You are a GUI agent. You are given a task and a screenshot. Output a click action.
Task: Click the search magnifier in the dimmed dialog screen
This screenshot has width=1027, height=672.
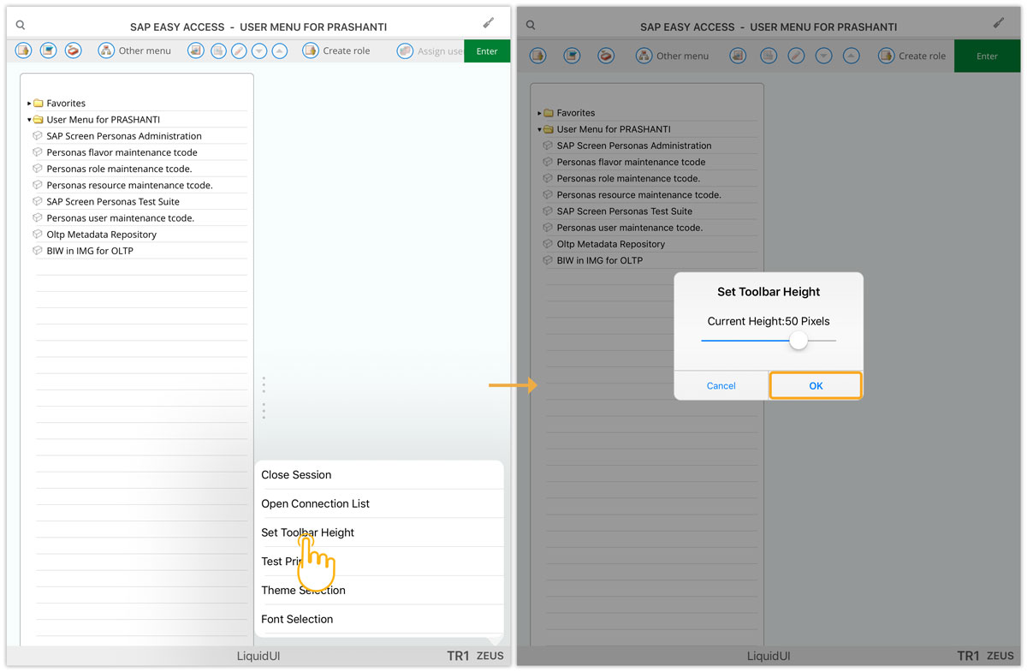[531, 26]
